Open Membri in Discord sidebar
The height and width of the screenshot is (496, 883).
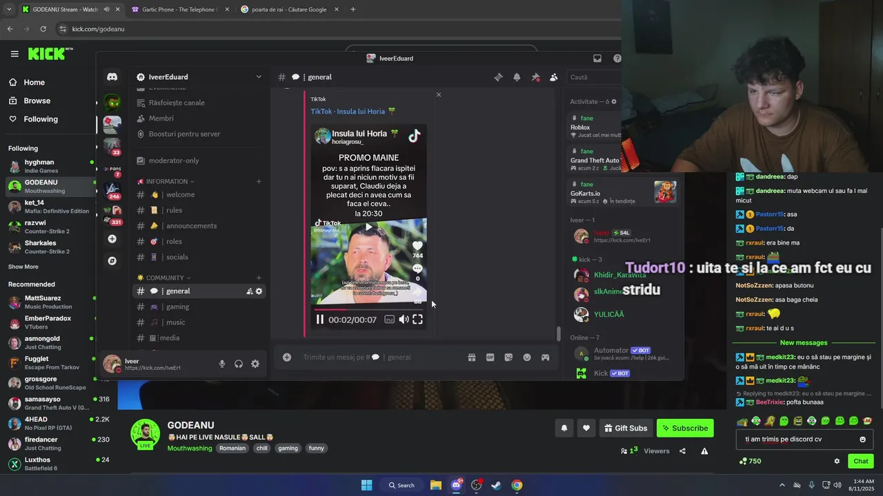coord(199,118)
